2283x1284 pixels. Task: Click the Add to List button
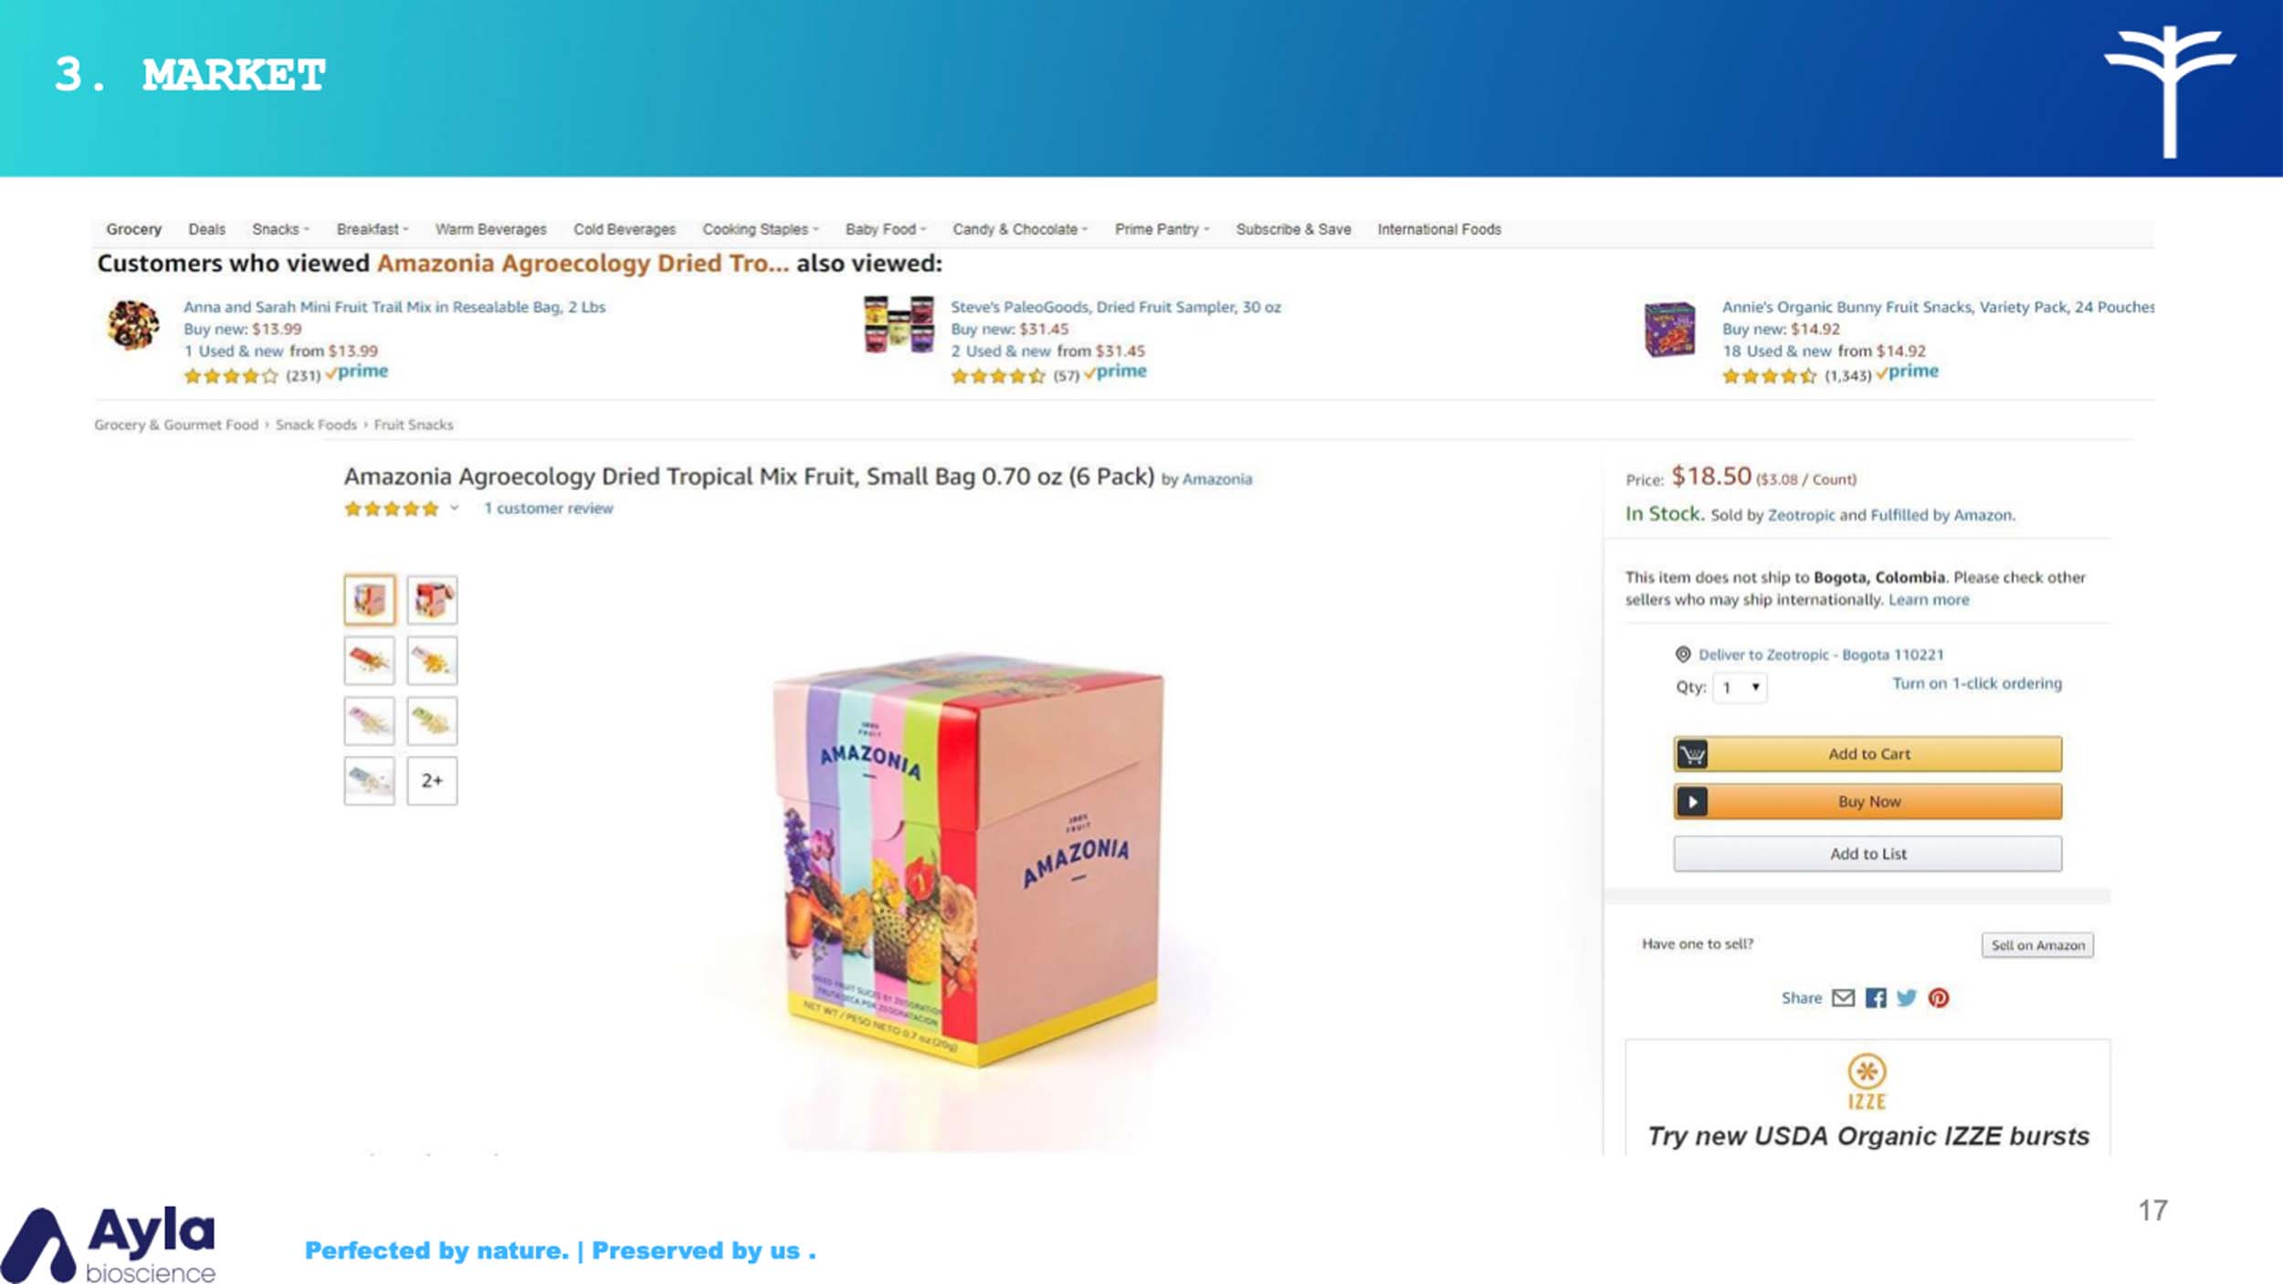(1867, 854)
